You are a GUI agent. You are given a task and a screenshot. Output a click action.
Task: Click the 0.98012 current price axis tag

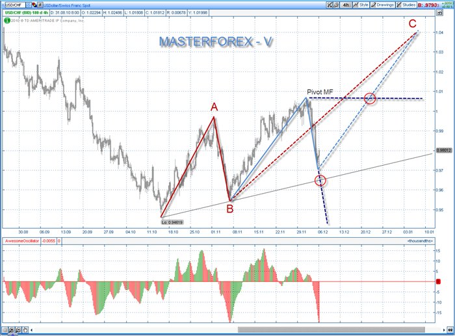[444, 150]
